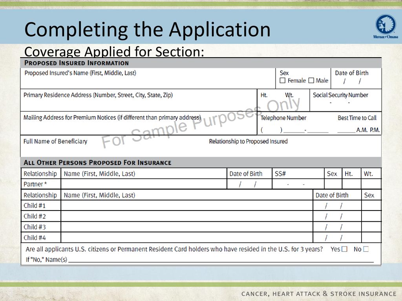Click the Partner SS# cell
The height and width of the screenshot is (301, 402).
298,184
